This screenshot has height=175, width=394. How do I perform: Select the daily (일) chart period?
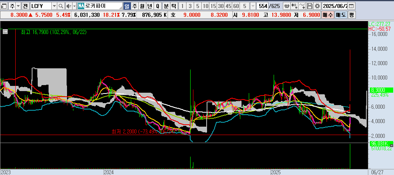pyautogui.click(x=127, y=6)
